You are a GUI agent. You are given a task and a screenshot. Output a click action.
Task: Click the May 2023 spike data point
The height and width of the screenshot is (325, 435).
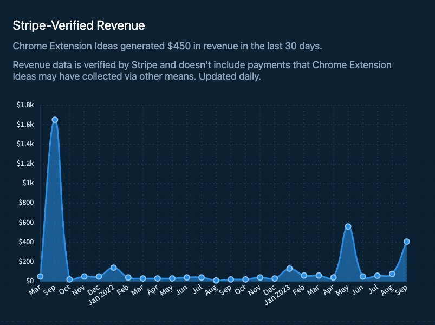coord(348,226)
